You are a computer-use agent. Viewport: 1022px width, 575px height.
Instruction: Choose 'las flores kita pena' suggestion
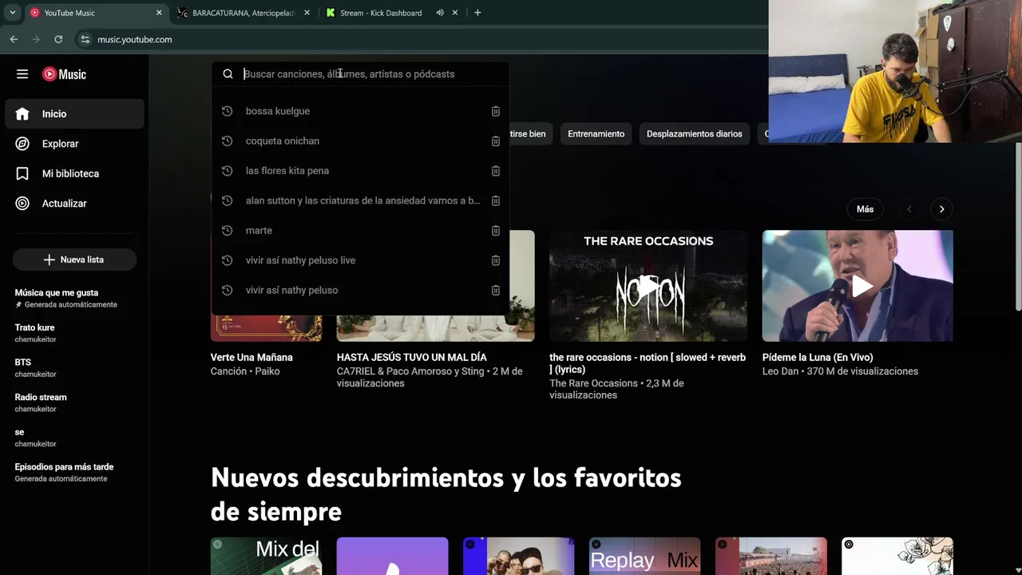point(287,171)
